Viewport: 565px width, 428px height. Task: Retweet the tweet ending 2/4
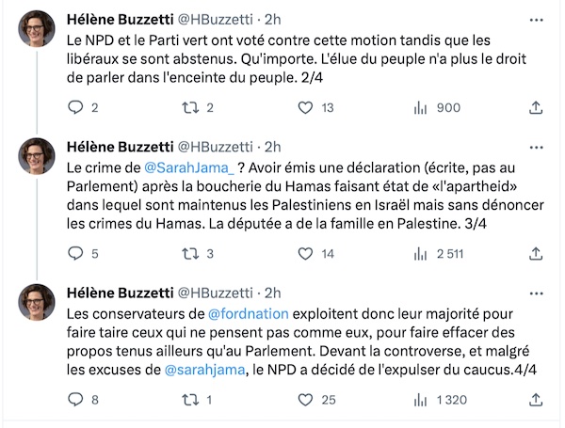(x=190, y=108)
